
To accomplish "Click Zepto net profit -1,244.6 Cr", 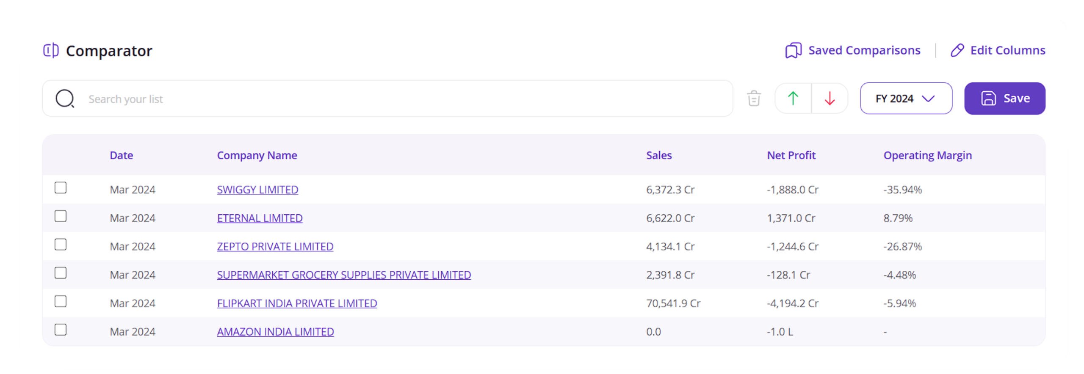I will click(x=792, y=246).
